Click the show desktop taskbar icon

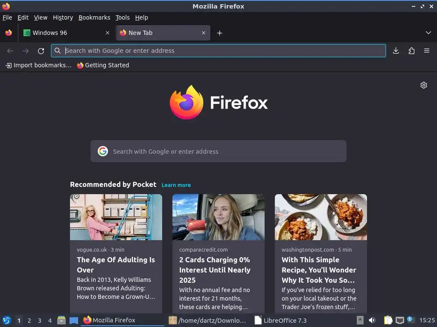[73, 320]
